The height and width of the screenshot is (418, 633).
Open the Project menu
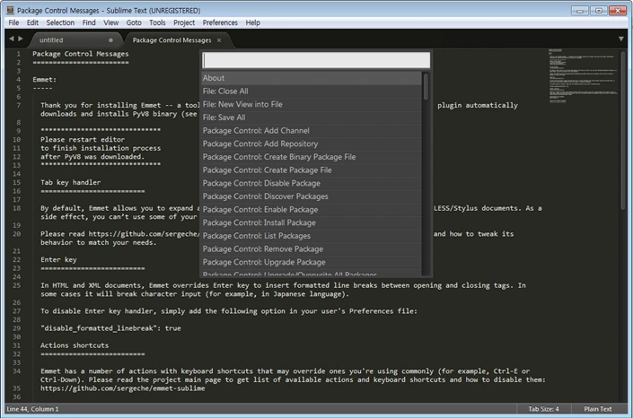click(184, 22)
